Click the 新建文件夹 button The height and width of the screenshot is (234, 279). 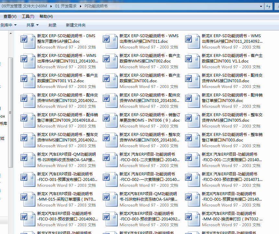[x=76, y=25]
